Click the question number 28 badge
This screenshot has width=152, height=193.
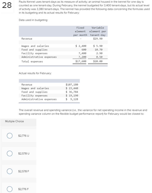click(7, 5)
